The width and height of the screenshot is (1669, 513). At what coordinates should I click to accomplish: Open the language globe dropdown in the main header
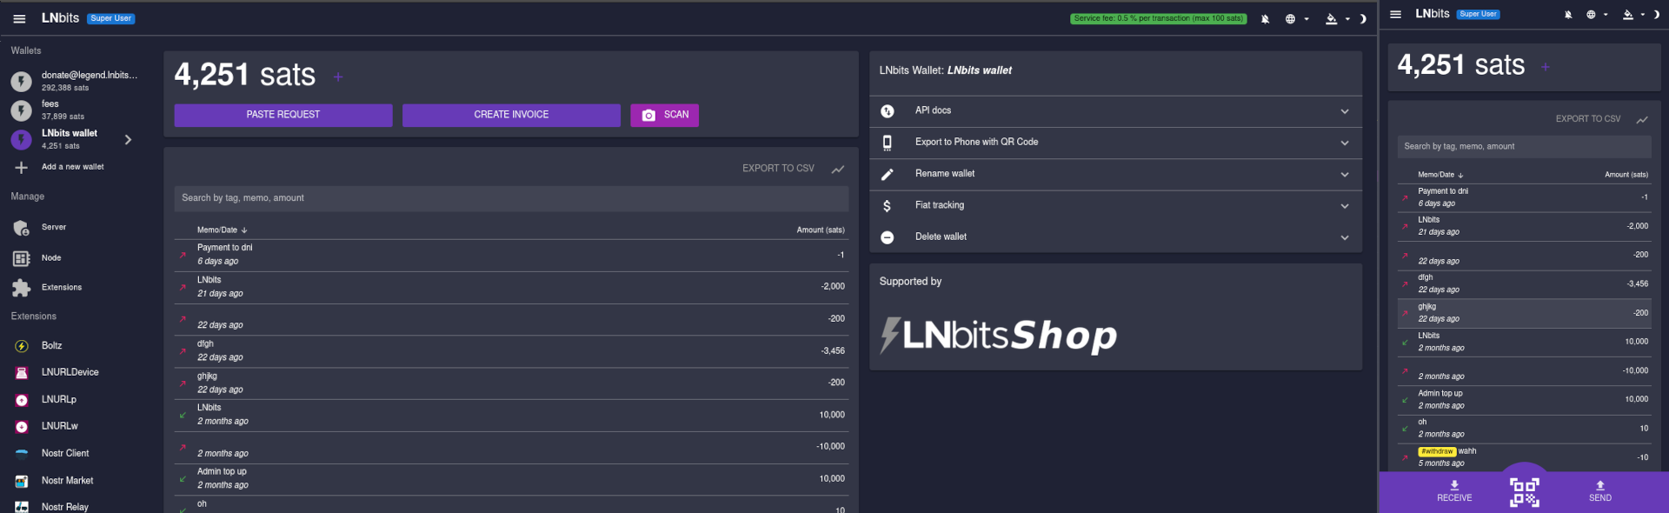pyautogui.click(x=1296, y=19)
